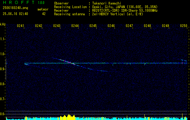Click time marker 0248

point(147,26)
